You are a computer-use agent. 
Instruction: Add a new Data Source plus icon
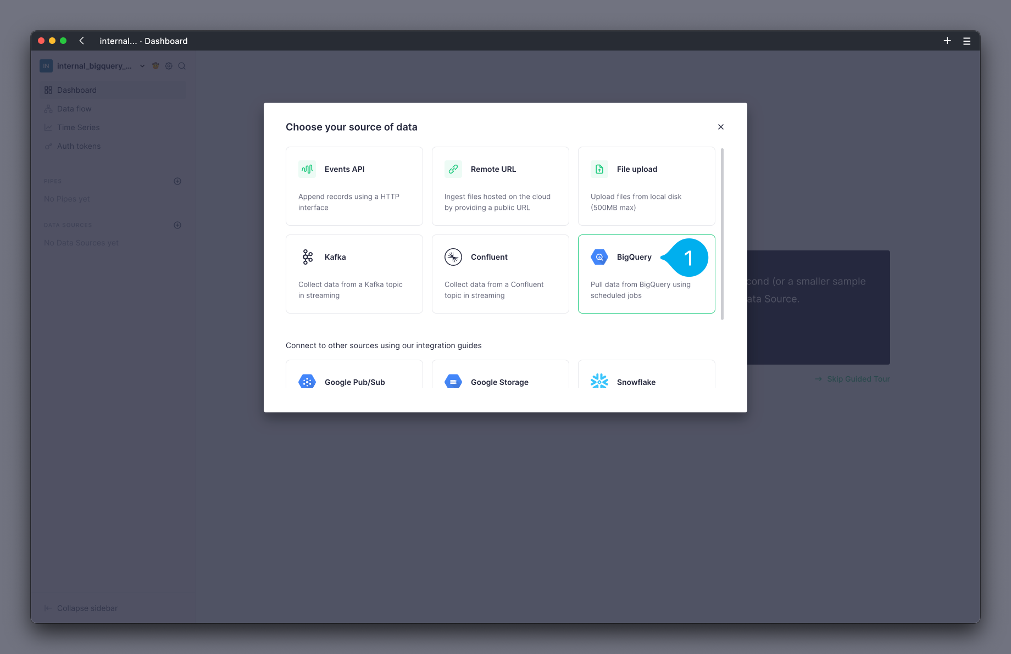[x=177, y=225]
